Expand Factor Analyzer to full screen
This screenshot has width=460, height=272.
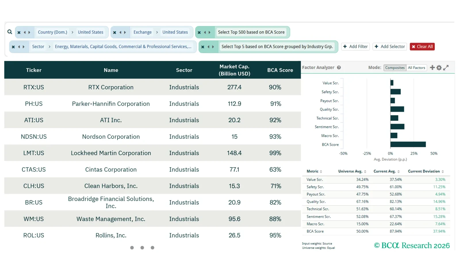click(446, 68)
